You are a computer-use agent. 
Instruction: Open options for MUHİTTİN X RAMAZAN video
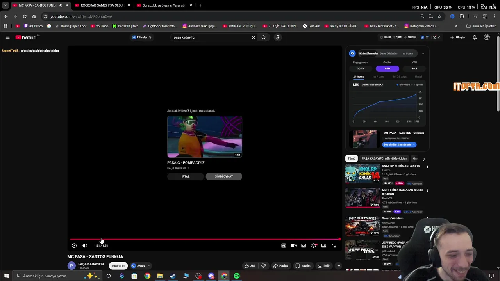[427, 190]
